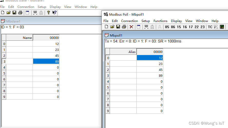The height and width of the screenshot is (128, 228).
Task: Click Save icon in Modbus Poll toolbar
Action: 118,27
